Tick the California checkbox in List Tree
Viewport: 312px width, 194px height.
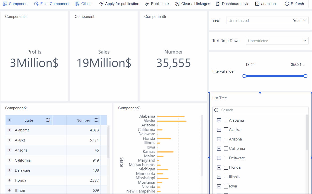tap(226, 149)
